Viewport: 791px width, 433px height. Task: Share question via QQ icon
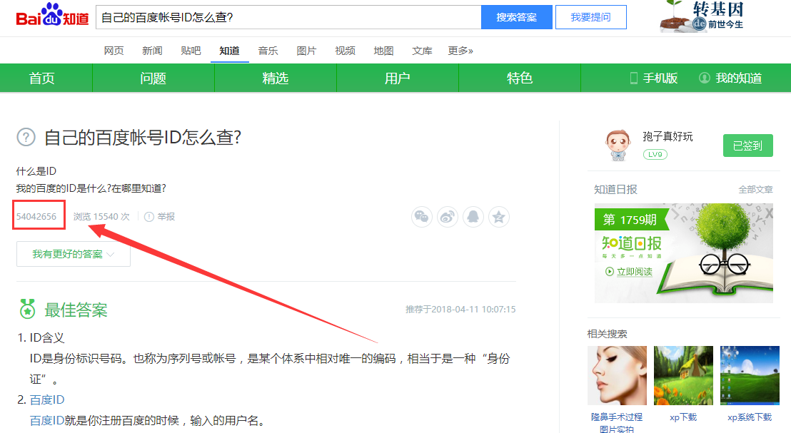(x=473, y=217)
